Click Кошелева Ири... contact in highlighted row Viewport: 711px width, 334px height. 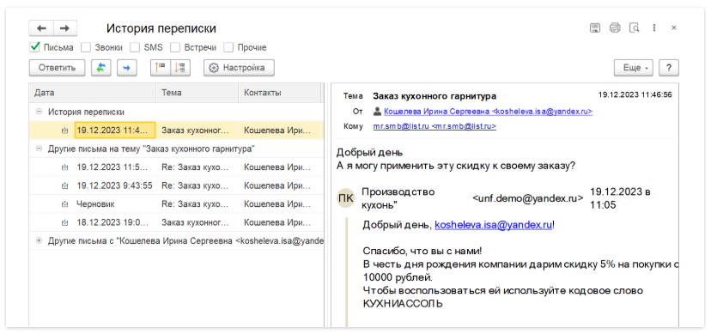pos(277,130)
